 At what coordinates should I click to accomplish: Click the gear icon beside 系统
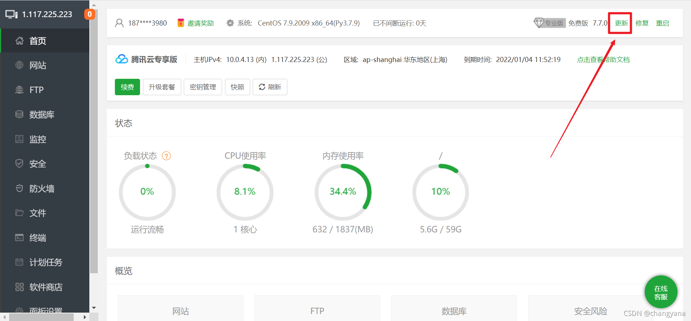pyautogui.click(x=230, y=23)
